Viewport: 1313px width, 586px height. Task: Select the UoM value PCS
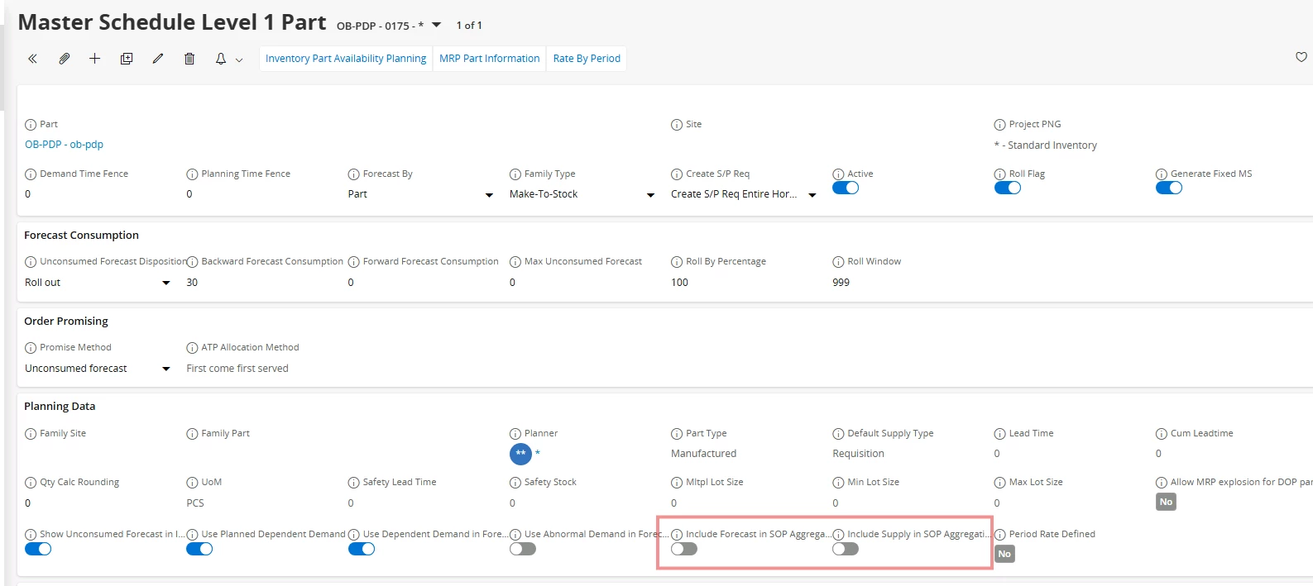(x=195, y=503)
